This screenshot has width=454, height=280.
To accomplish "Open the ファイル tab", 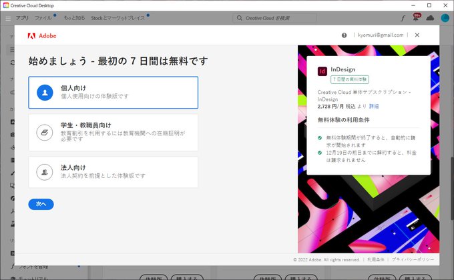I will pyautogui.click(x=43, y=18).
